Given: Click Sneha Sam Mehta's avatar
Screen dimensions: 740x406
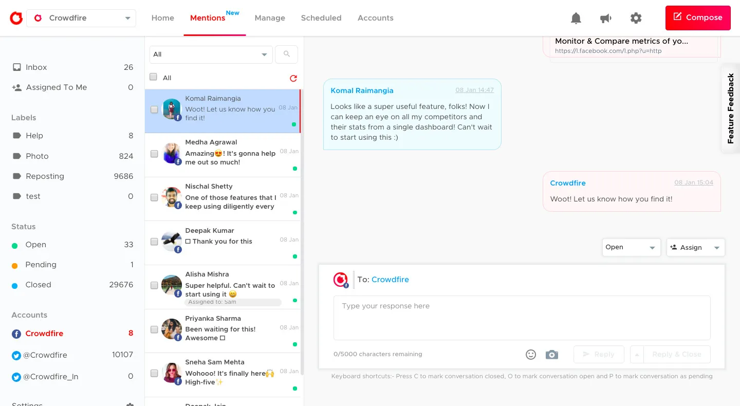Looking at the screenshot, I should (172, 373).
